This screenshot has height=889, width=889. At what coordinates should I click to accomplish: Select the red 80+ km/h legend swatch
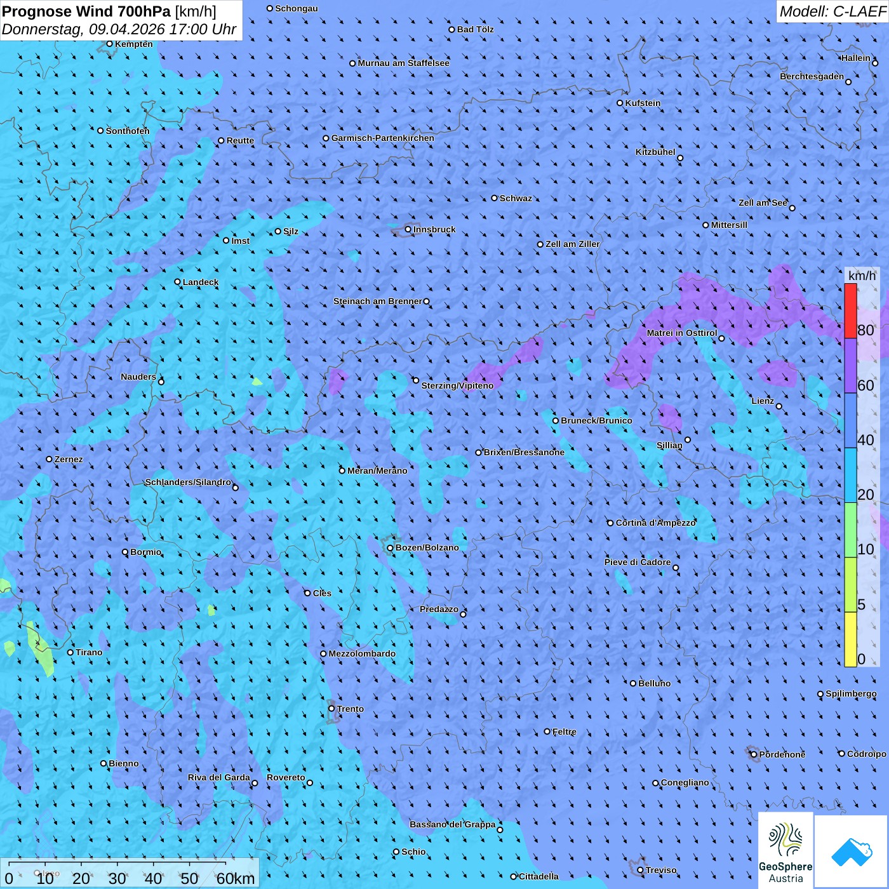(850, 311)
